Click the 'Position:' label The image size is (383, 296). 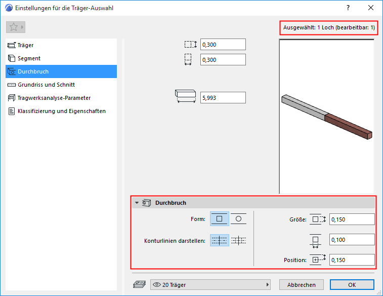(295, 260)
